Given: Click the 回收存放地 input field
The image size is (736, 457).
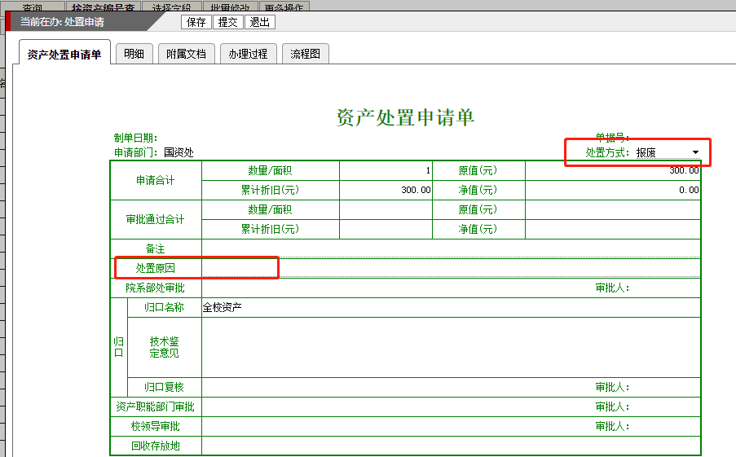Looking at the screenshot, I should 450,446.
